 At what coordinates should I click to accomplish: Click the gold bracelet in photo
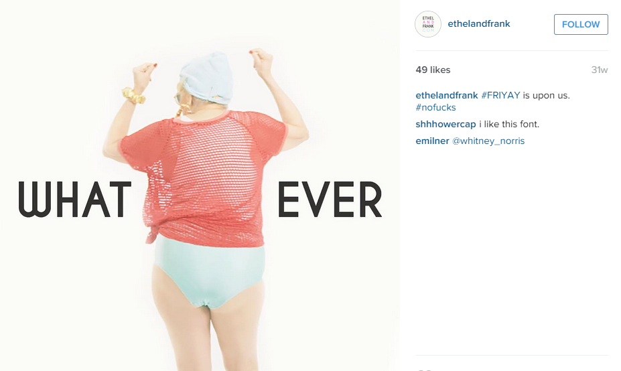133,95
